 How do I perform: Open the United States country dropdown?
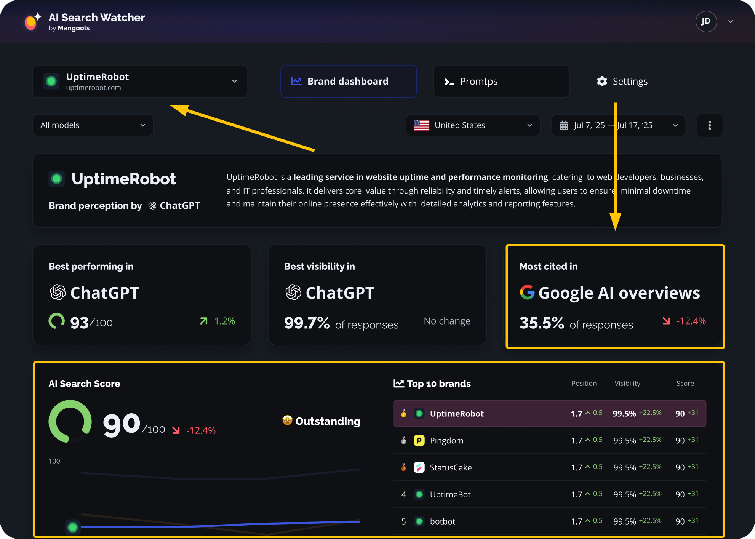pyautogui.click(x=472, y=125)
